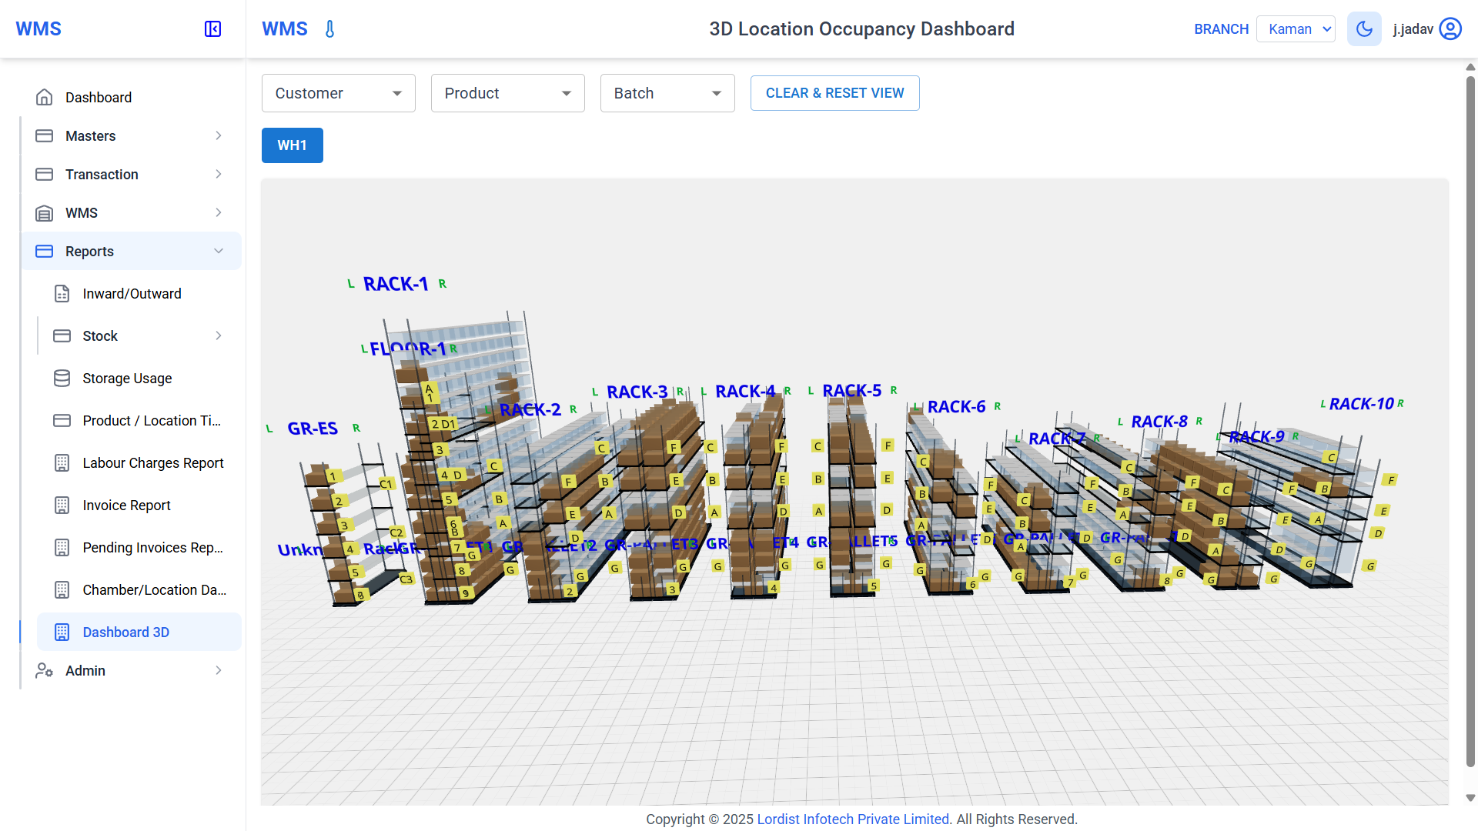
Task: Open the Customer filter dropdown
Action: point(338,92)
